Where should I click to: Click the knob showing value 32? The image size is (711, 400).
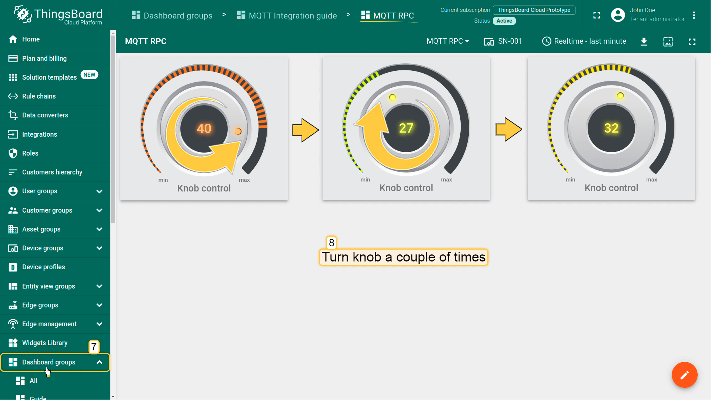611,129
